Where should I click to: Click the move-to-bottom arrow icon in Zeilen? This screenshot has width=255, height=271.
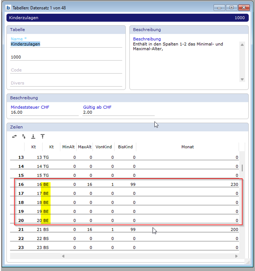[33, 136]
